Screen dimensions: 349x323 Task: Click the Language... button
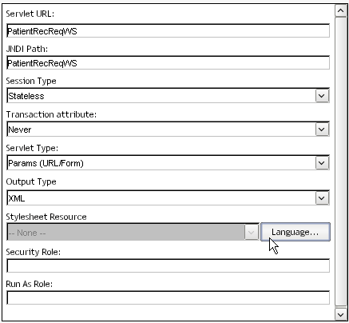coord(295,232)
